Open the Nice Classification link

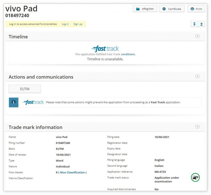72,172
